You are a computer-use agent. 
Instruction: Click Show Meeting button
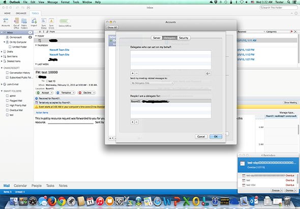click(290, 102)
